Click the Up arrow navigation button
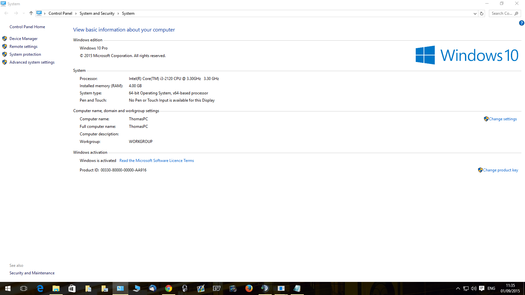525x295 pixels. pos(31,13)
